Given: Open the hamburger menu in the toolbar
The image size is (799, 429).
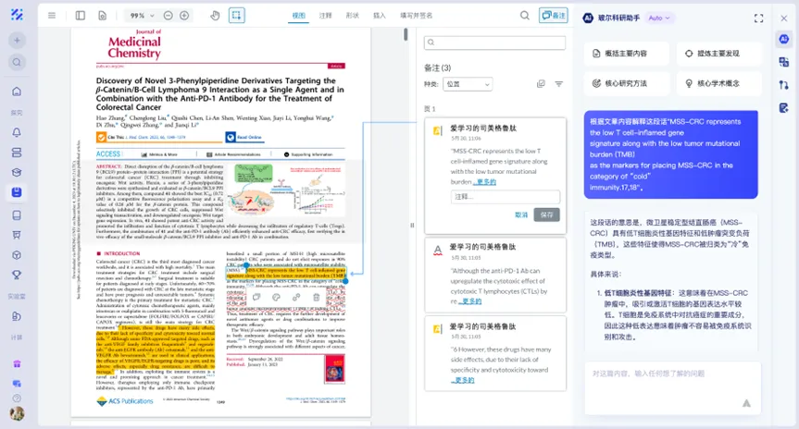Looking at the screenshot, I should [x=52, y=16].
